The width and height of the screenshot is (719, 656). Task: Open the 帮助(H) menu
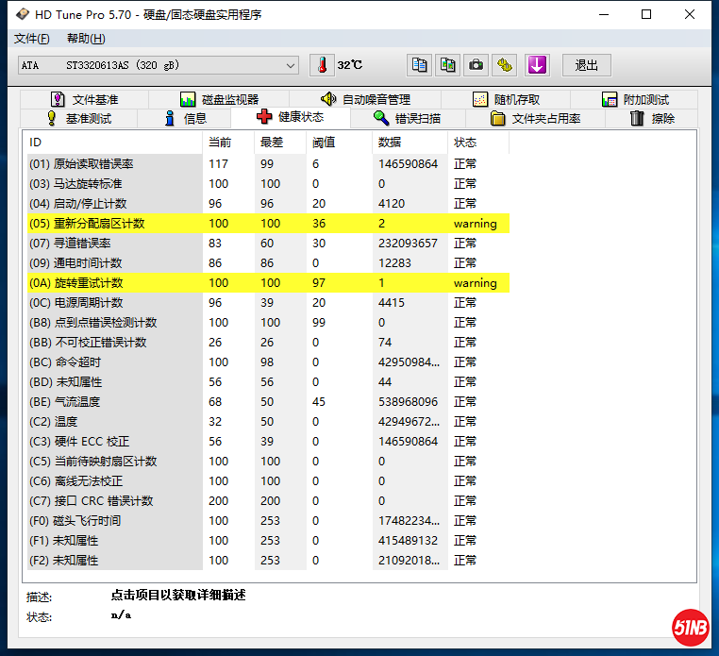(86, 39)
